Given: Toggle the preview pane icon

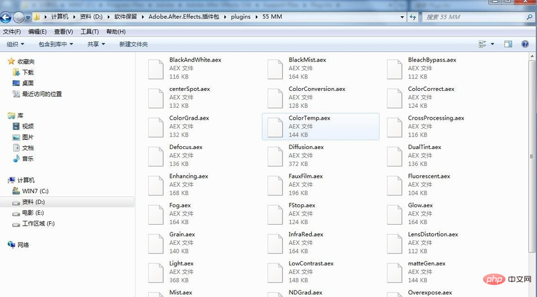Looking at the screenshot, I should (x=508, y=44).
